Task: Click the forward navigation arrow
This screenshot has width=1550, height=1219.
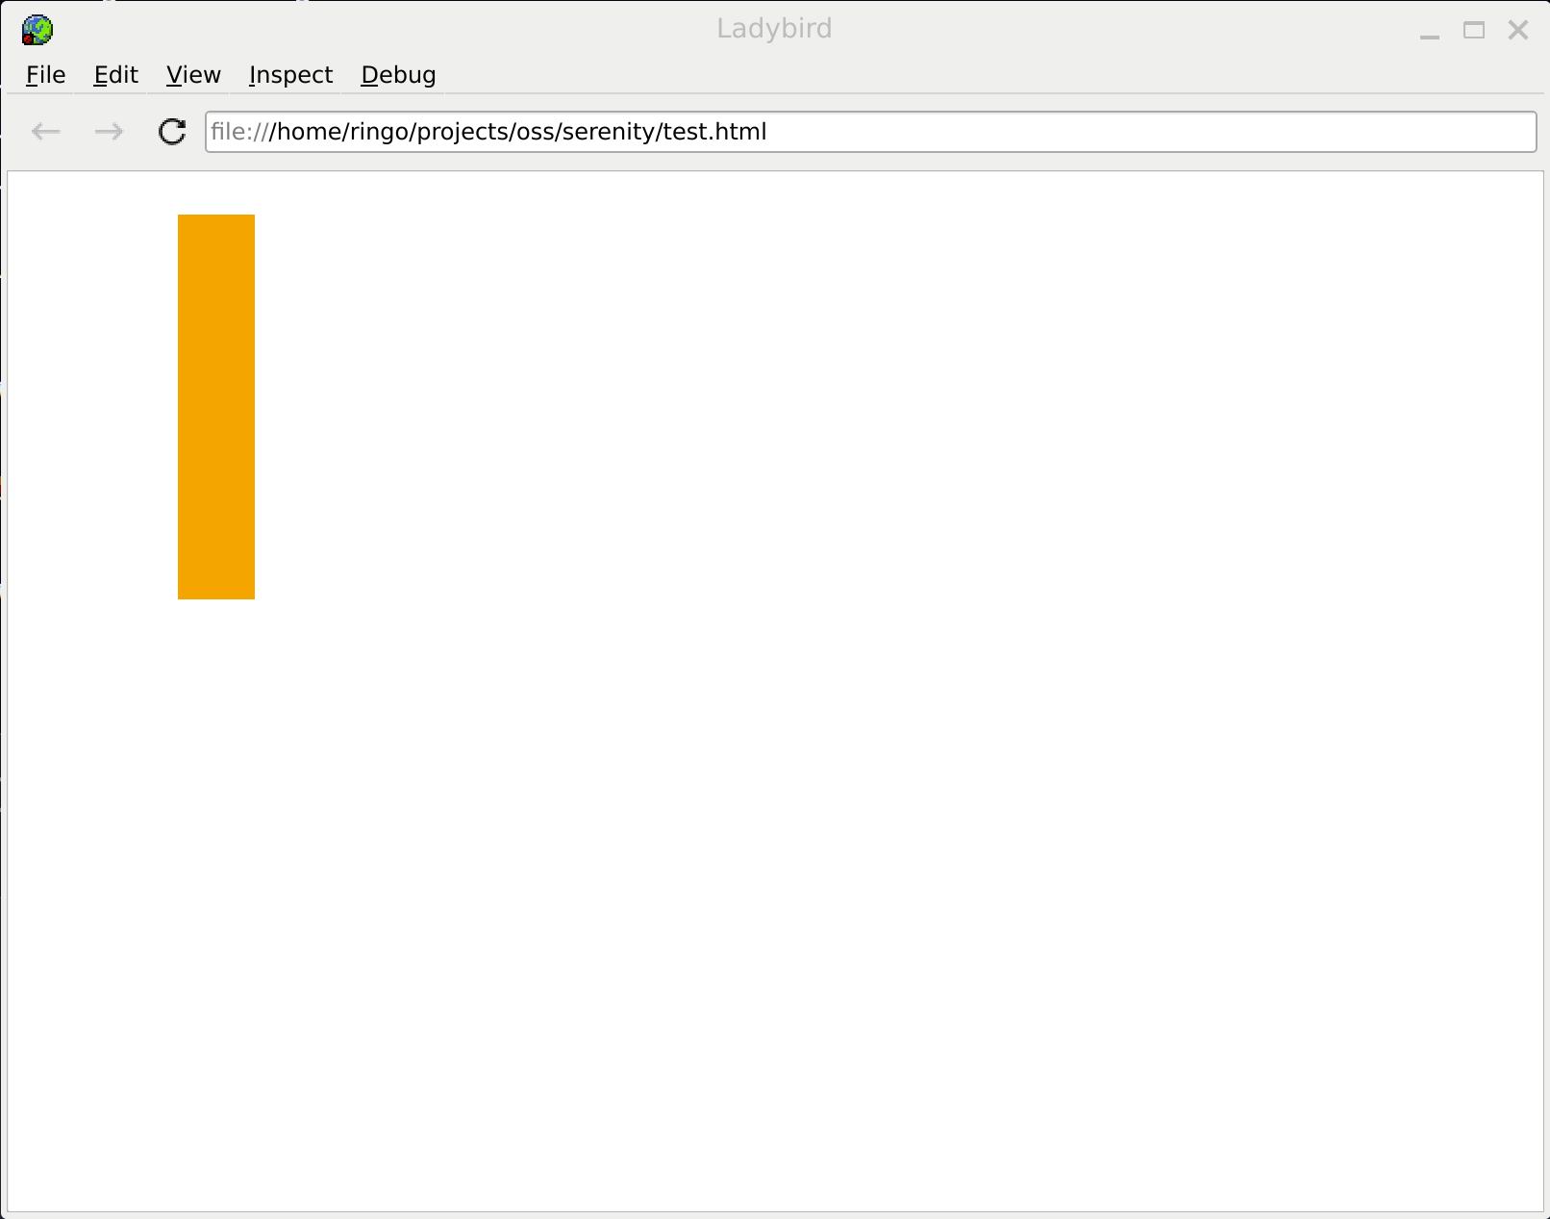Action: point(109,132)
